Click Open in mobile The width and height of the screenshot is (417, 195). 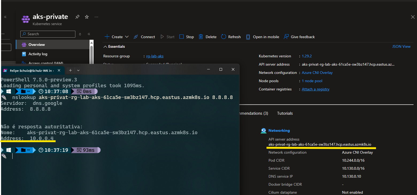pyautogui.click(x=262, y=37)
